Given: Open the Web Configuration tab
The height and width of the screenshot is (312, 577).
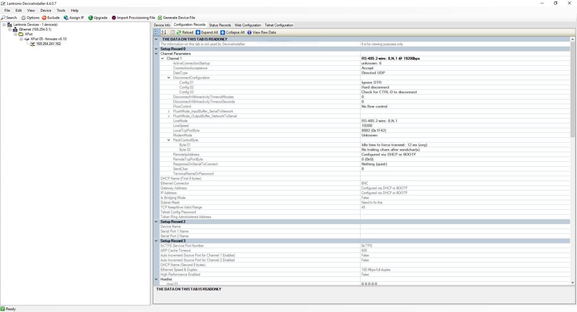Looking at the screenshot, I should point(248,25).
